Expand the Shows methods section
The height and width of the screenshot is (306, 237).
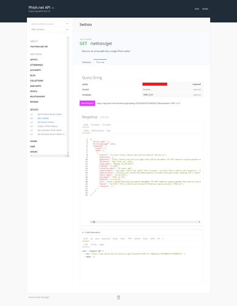click(x=34, y=141)
